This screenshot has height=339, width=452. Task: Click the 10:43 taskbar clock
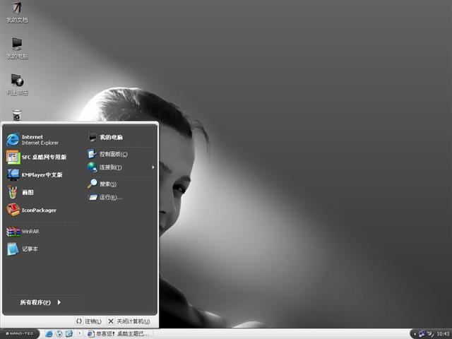[443, 334]
